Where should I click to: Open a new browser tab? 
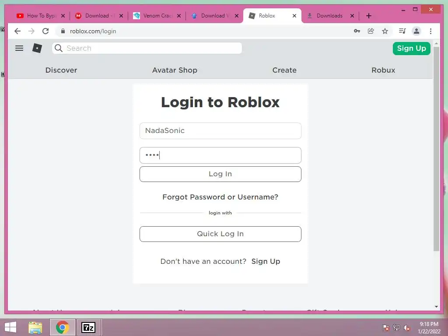(369, 16)
